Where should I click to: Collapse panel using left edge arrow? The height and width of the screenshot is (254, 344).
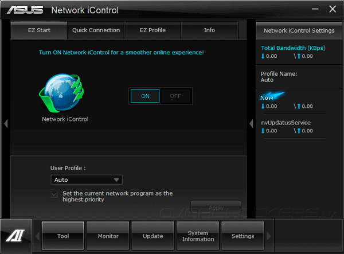coord(6,123)
